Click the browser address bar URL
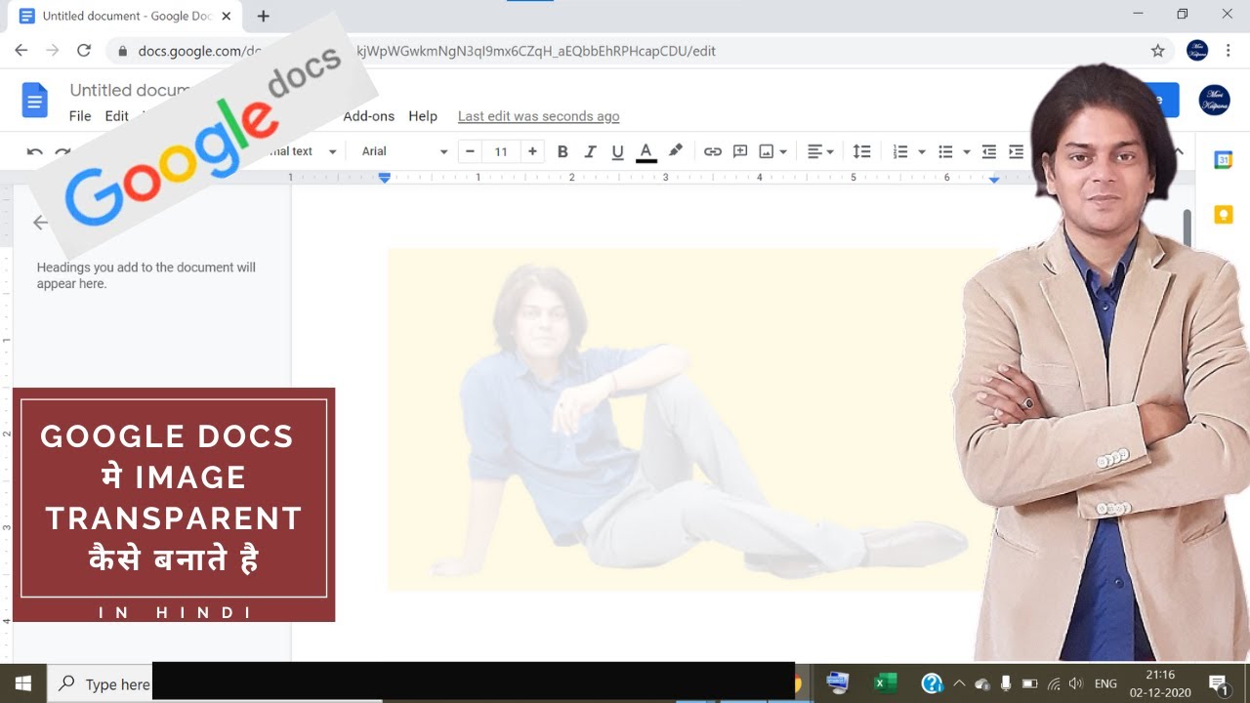 tap(428, 51)
